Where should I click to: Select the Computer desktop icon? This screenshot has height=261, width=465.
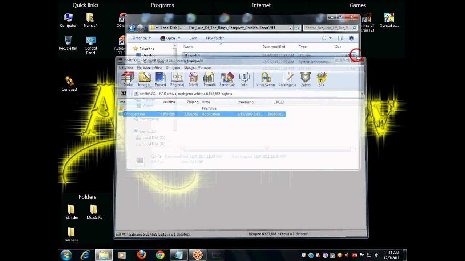68,20
